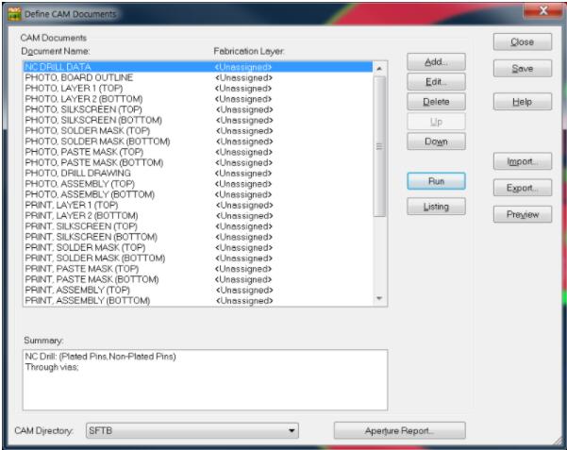Screen dimensions: 567x450
Task: Select PHOTO, SOLDER MASK (BOTTOM) row
Action: coord(198,142)
